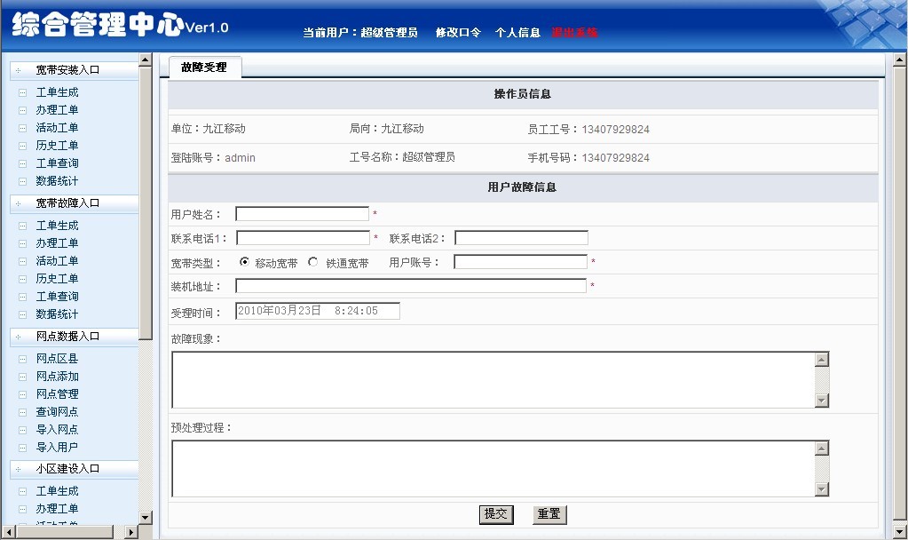908x540 pixels.
Task: Click the icon next to 网点添加
Action: point(22,377)
